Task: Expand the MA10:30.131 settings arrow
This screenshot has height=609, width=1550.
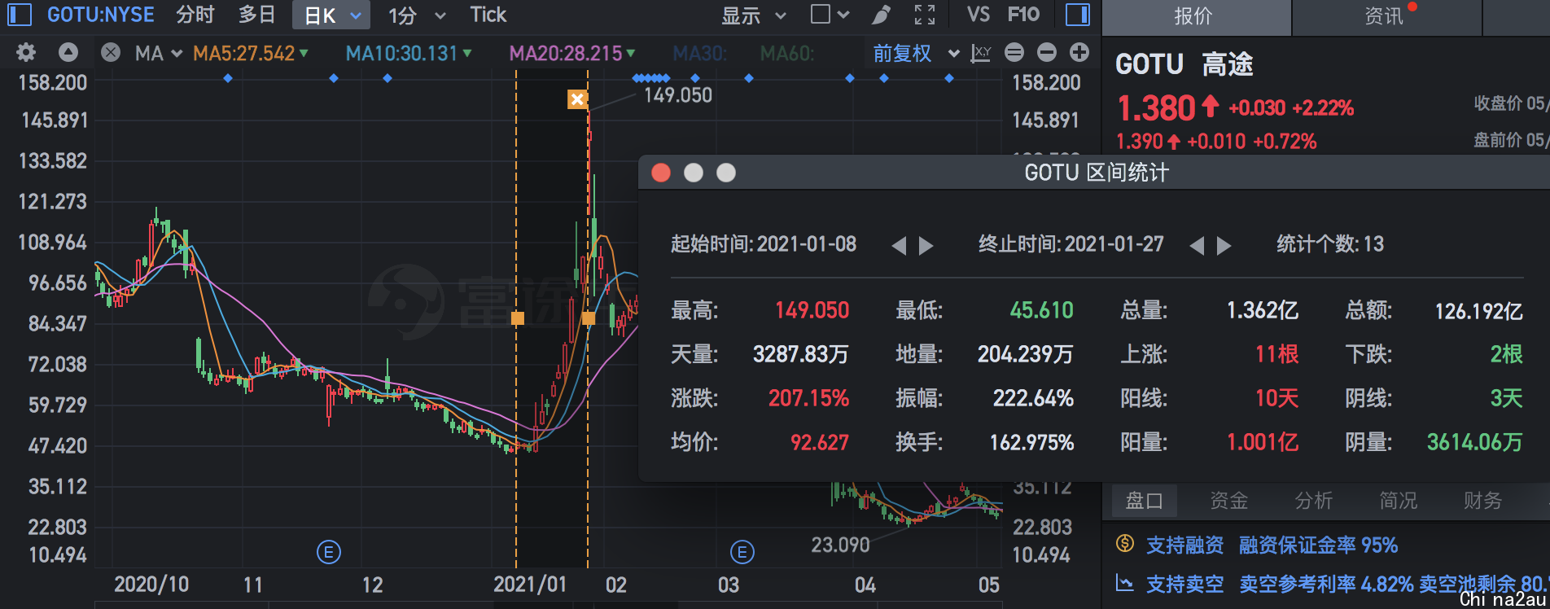Action: (x=467, y=53)
